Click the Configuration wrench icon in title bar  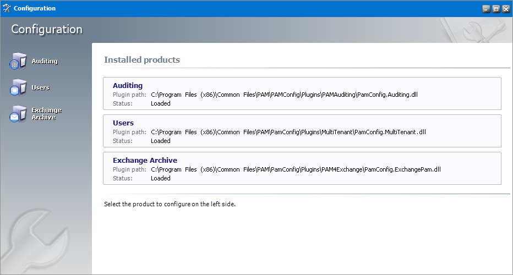pos(7,8)
